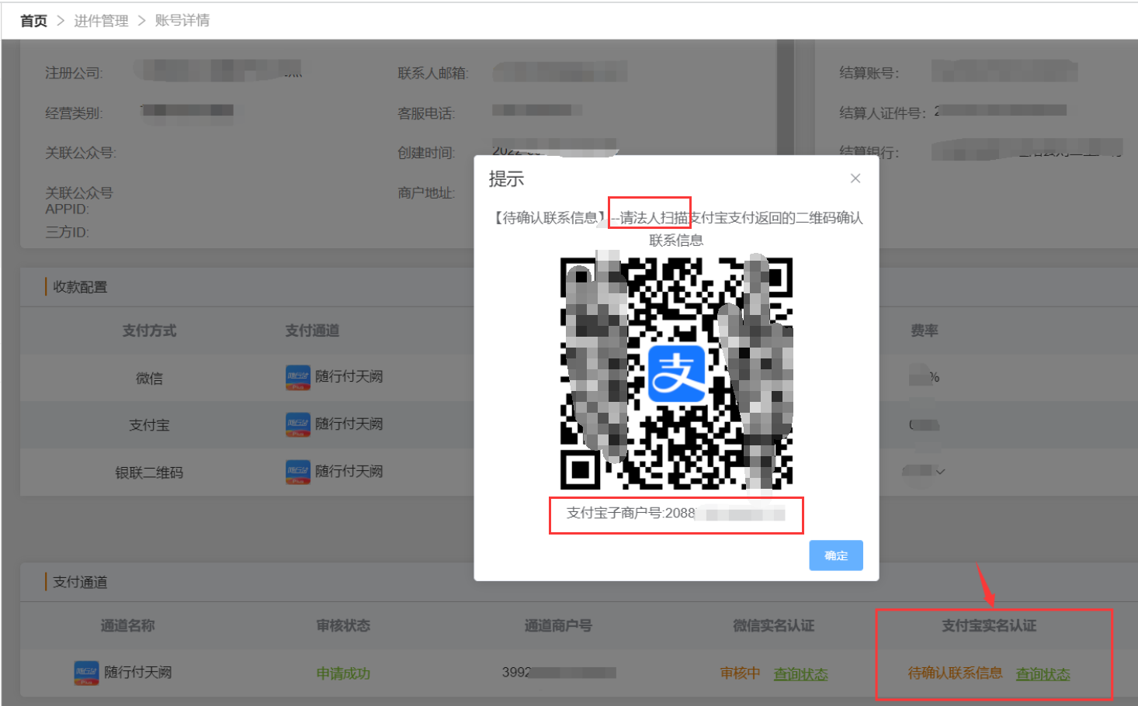Open 进件管理 from the breadcrumb
The image size is (1138, 706).
click(x=101, y=21)
